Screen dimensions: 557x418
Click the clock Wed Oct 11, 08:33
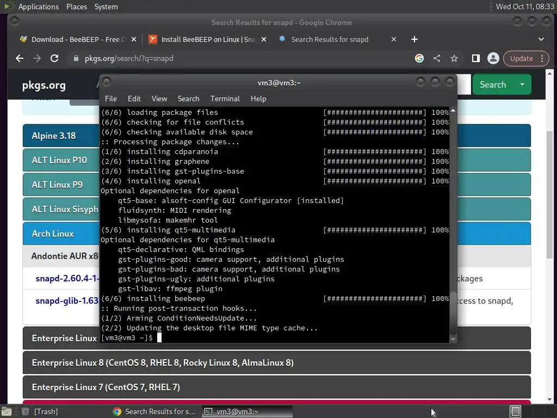[525, 7]
